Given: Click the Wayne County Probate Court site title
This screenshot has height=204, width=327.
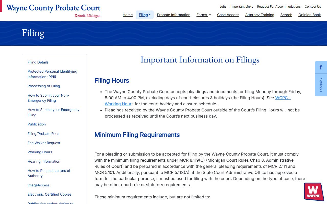Looking at the screenshot, I should [x=53, y=8].
